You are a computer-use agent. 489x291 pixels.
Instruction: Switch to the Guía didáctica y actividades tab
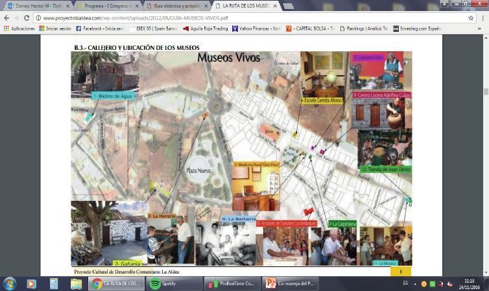click(178, 6)
